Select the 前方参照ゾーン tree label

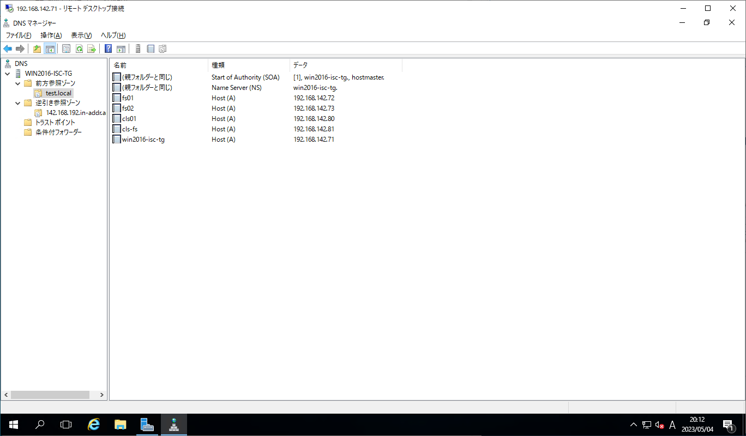coord(55,83)
